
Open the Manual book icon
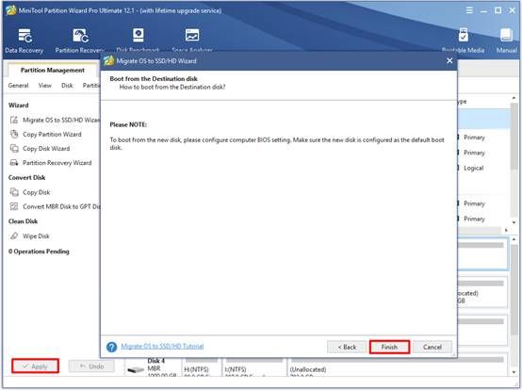(x=506, y=35)
